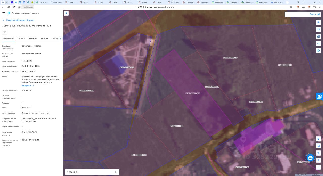Zoom out the map with minus

coord(318,167)
